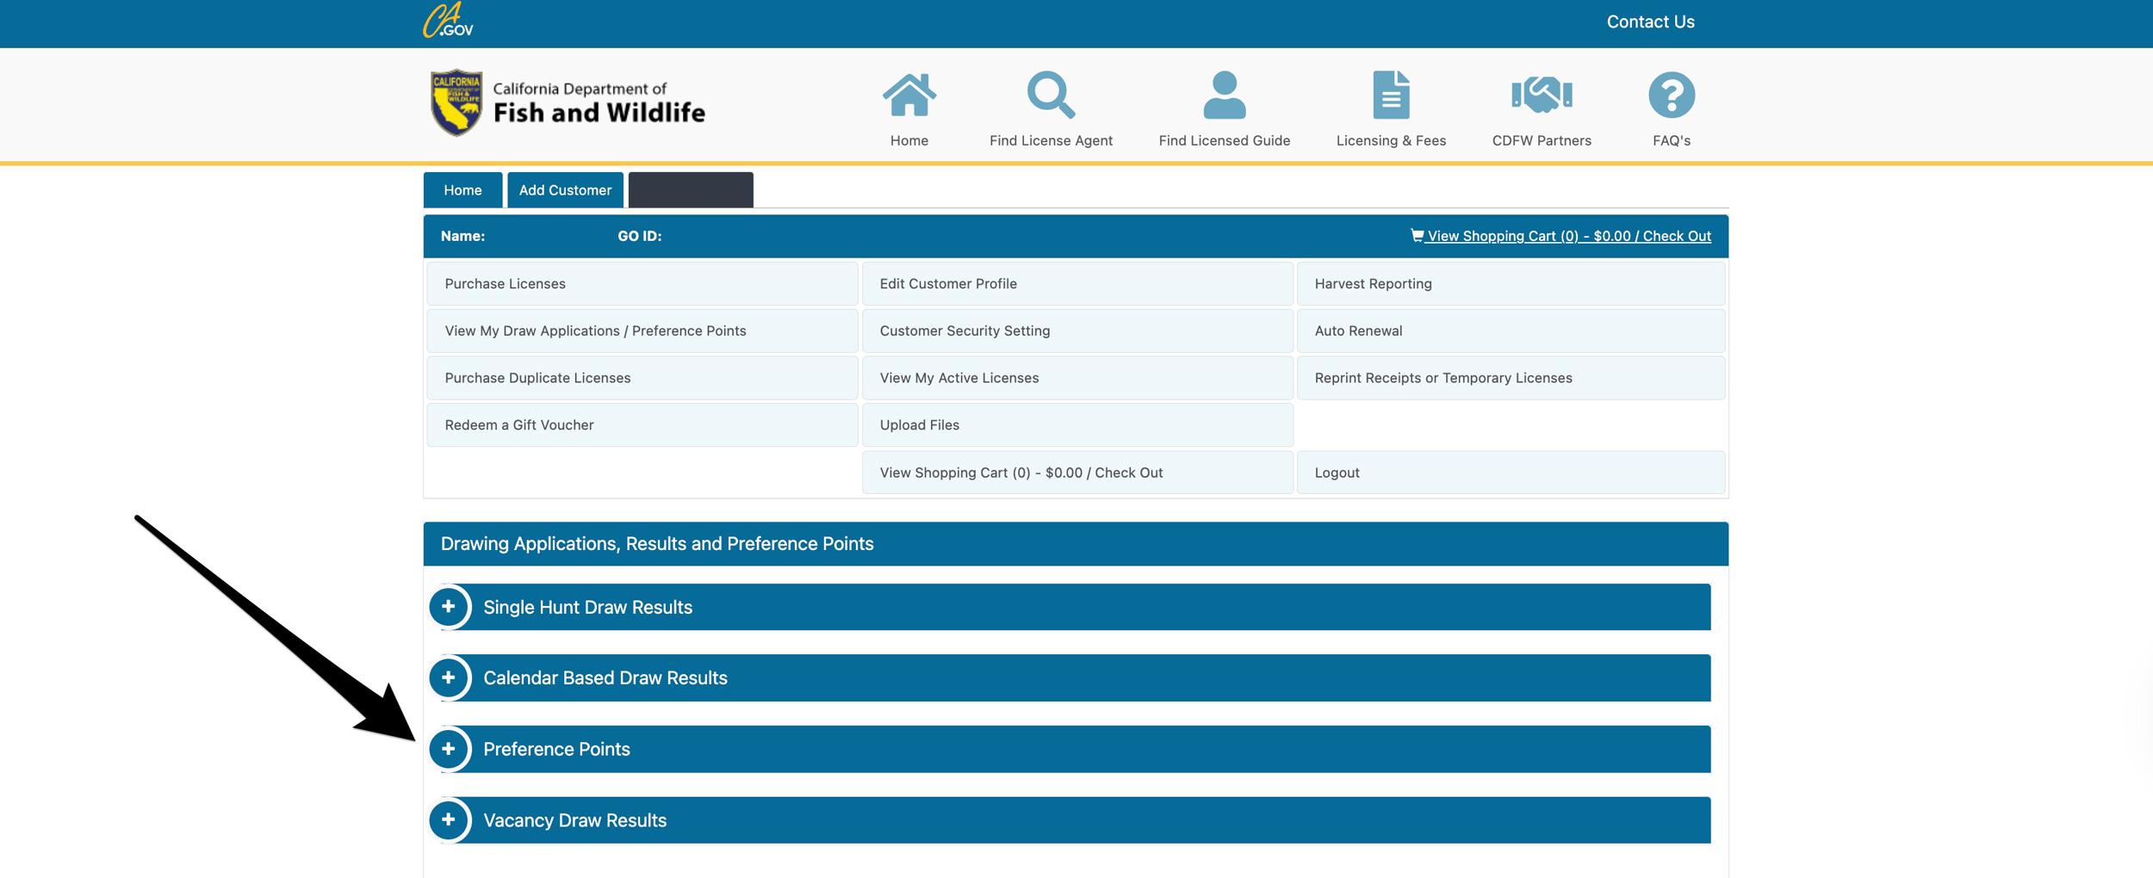
Task: Click the CA.gov logo icon
Action: coord(448,21)
